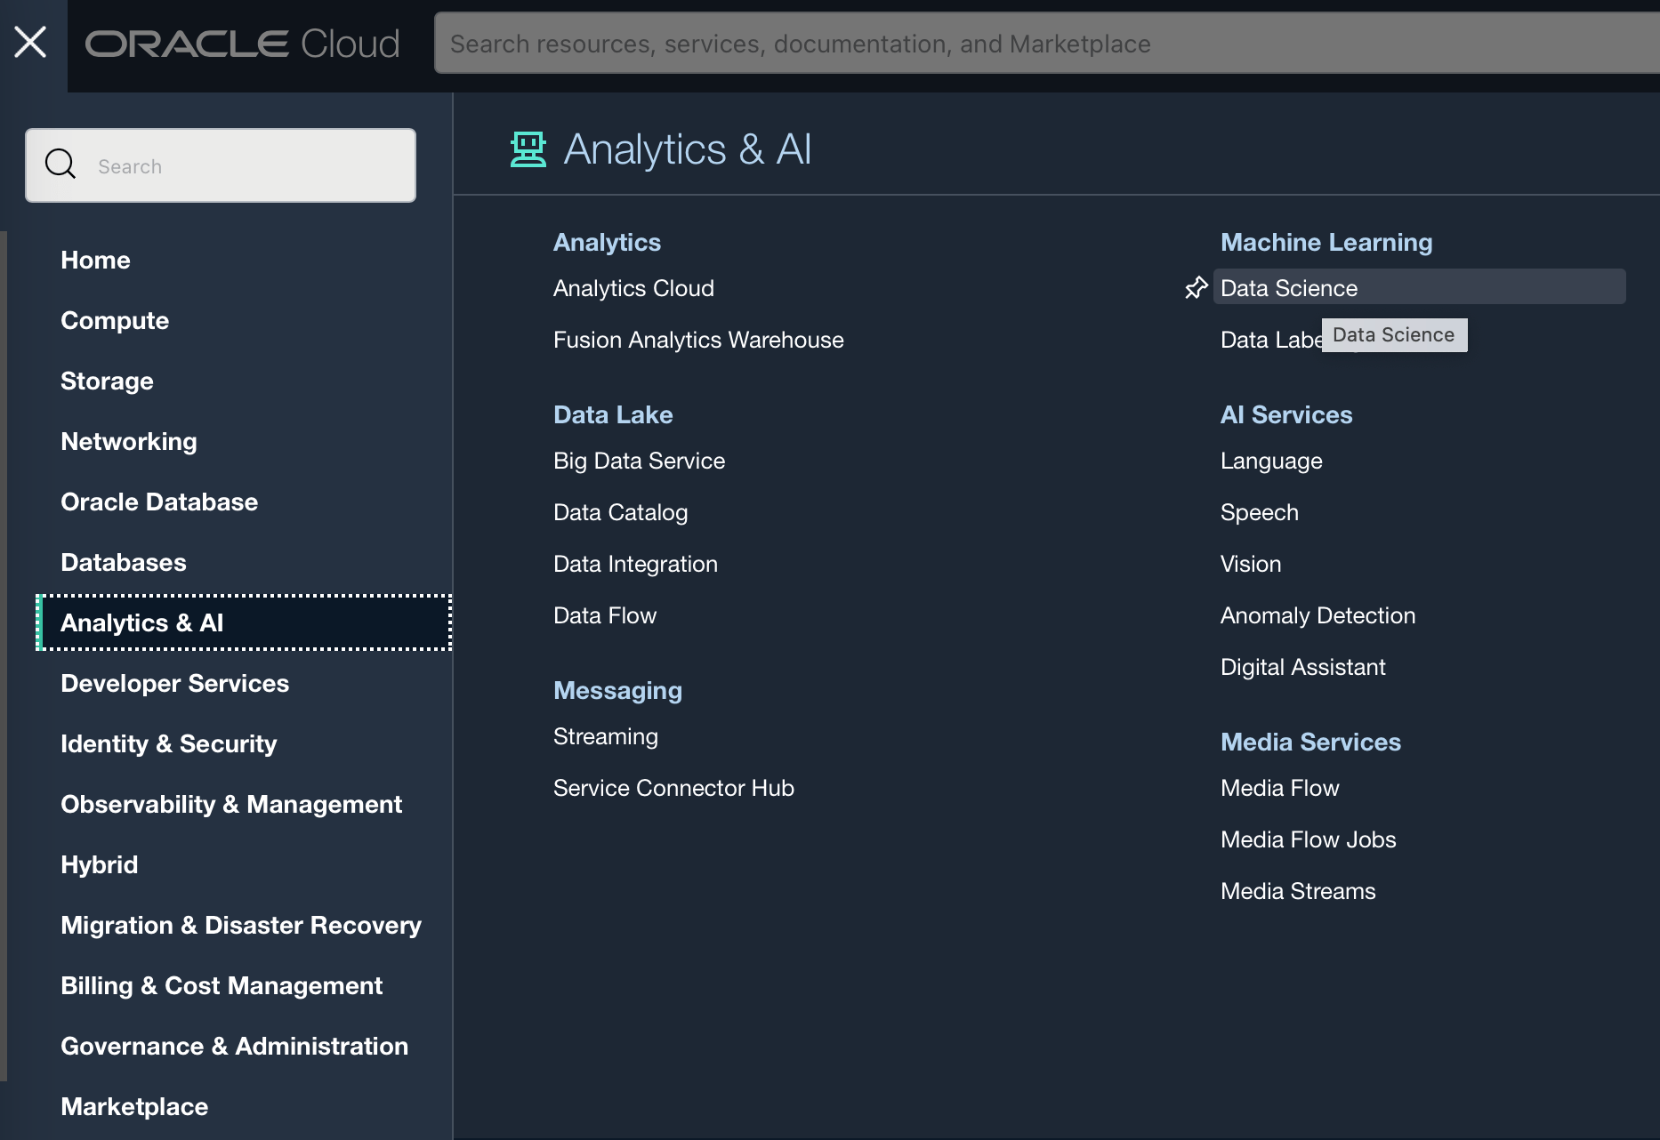Pin Data Science to favorites
1660x1140 pixels.
point(1195,287)
